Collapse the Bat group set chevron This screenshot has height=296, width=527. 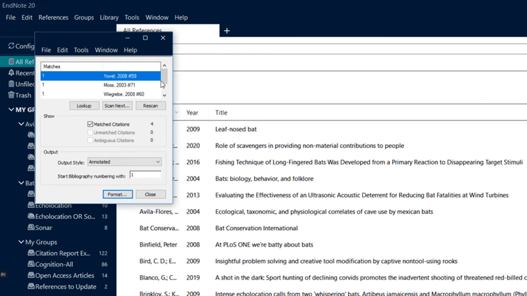(x=21, y=183)
